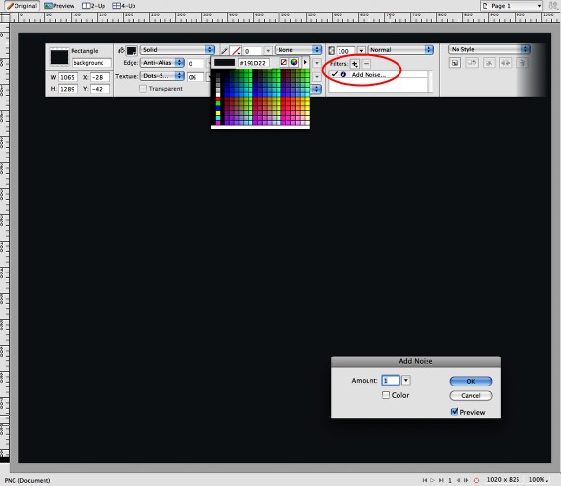
Task: Switch to the Preview tab
Action: (x=60, y=6)
